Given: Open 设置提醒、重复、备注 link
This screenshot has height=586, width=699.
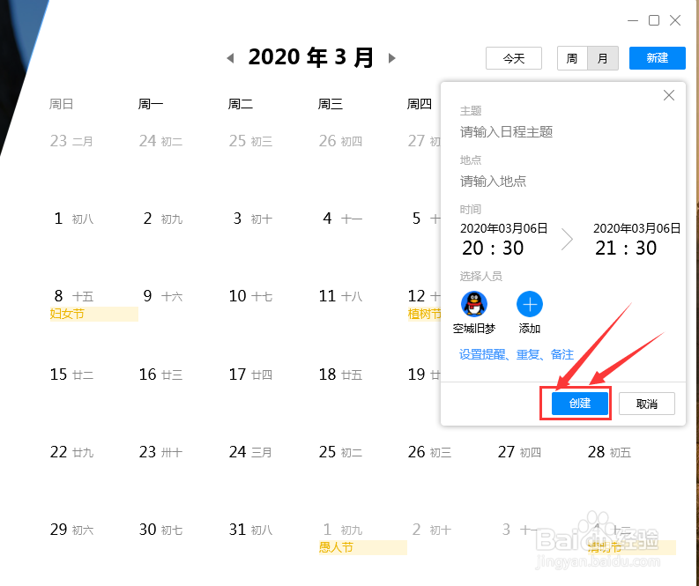Looking at the screenshot, I should point(517,355).
